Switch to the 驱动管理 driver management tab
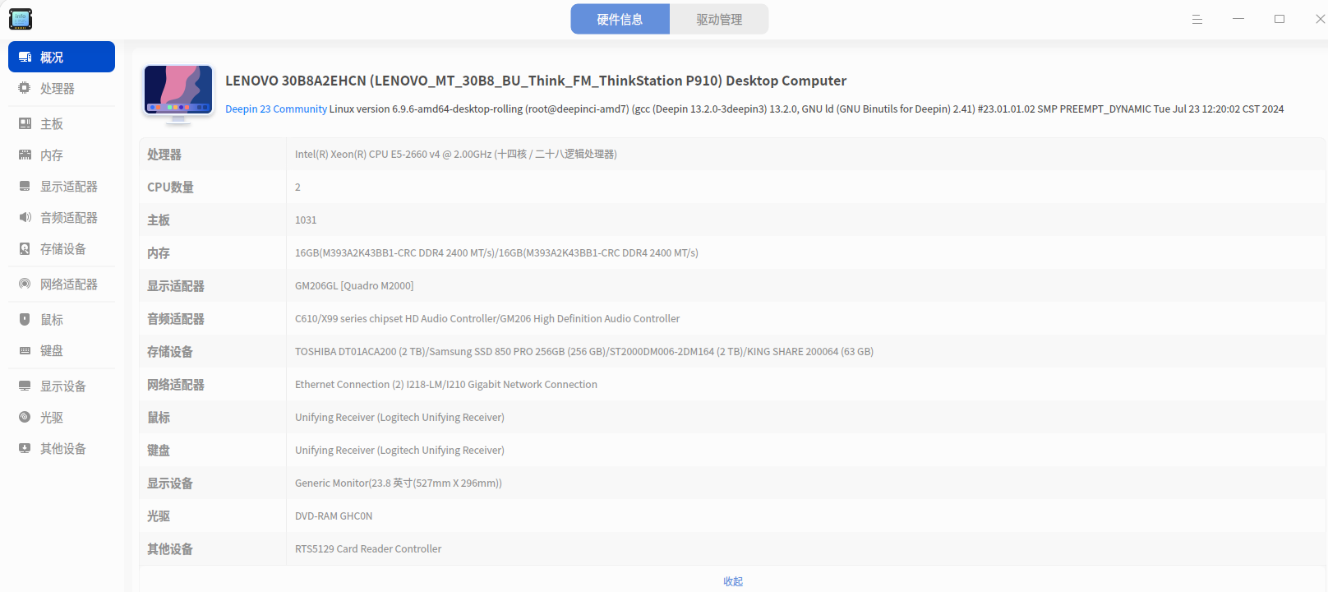Image resolution: width=1328 pixels, height=592 pixels. tap(719, 20)
